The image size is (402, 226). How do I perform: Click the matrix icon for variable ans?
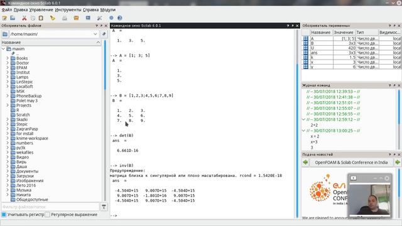[306, 53]
